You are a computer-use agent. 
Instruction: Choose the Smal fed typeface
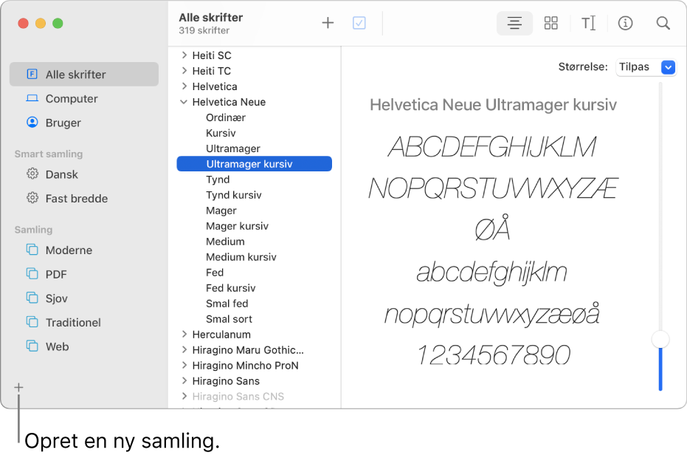coord(227,304)
